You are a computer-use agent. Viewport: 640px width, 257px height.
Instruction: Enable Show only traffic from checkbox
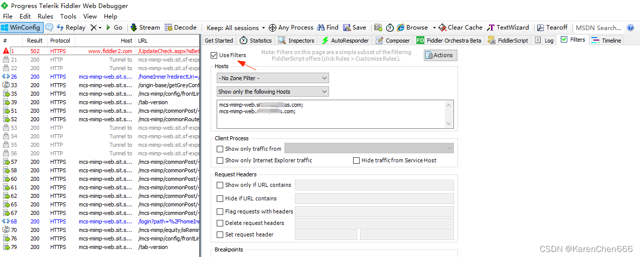coord(220,149)
